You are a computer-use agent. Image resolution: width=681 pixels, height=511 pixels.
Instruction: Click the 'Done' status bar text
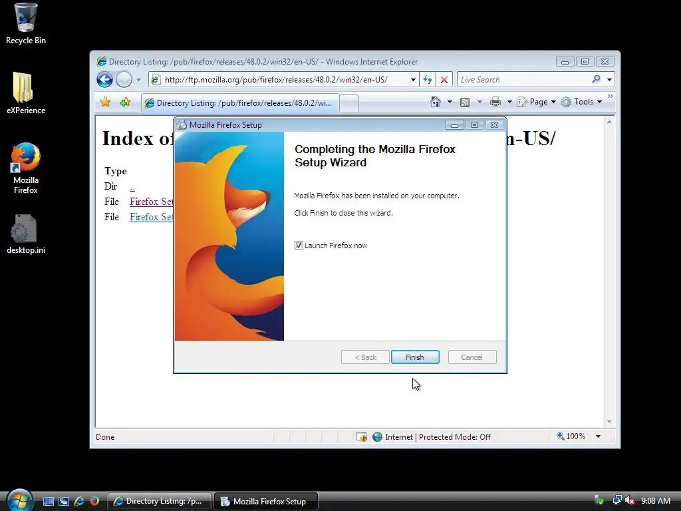(105, 436)
